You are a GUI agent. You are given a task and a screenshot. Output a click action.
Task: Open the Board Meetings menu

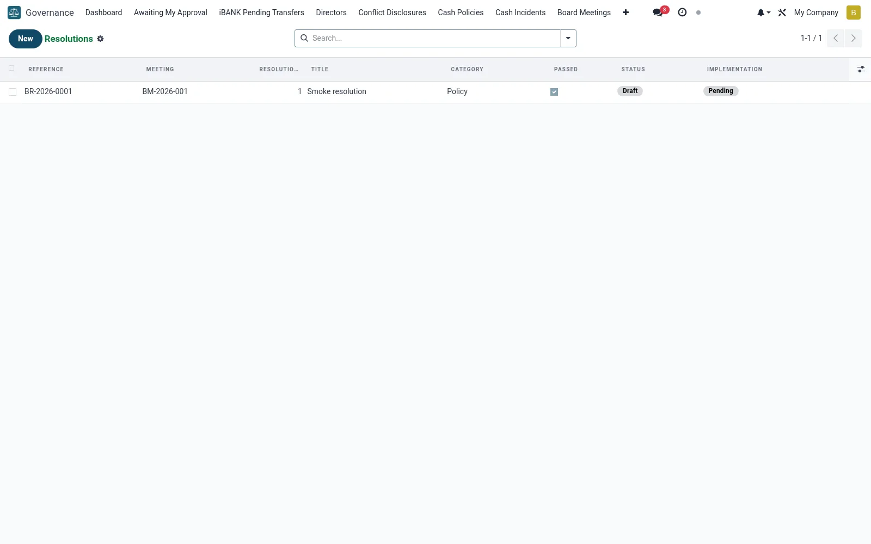(584, 13)
